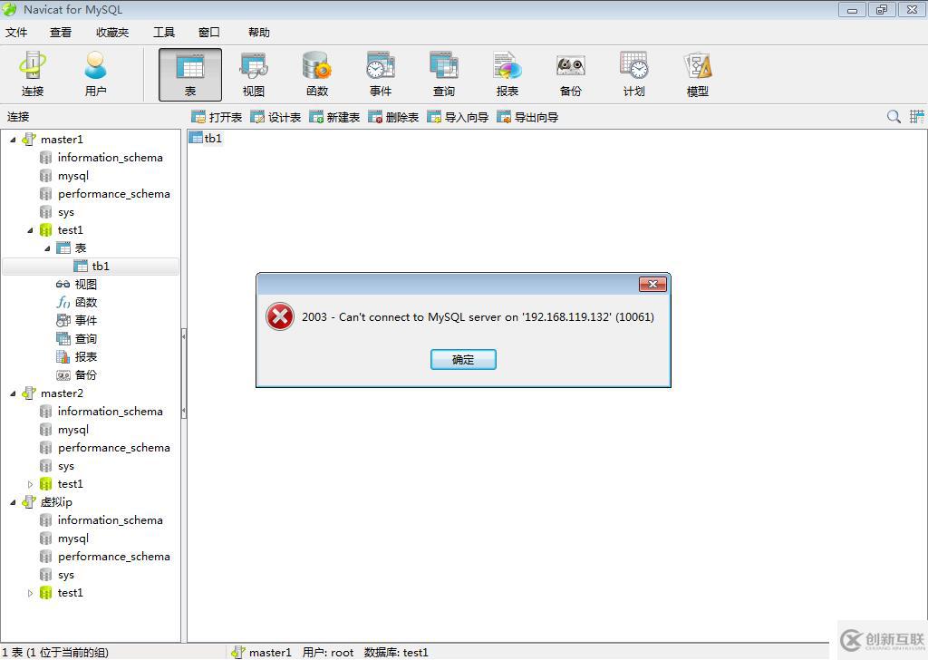928x660 pixels.
Task: Click 设计表 (Design Table) in object toolbar
Action: point(275,117)
